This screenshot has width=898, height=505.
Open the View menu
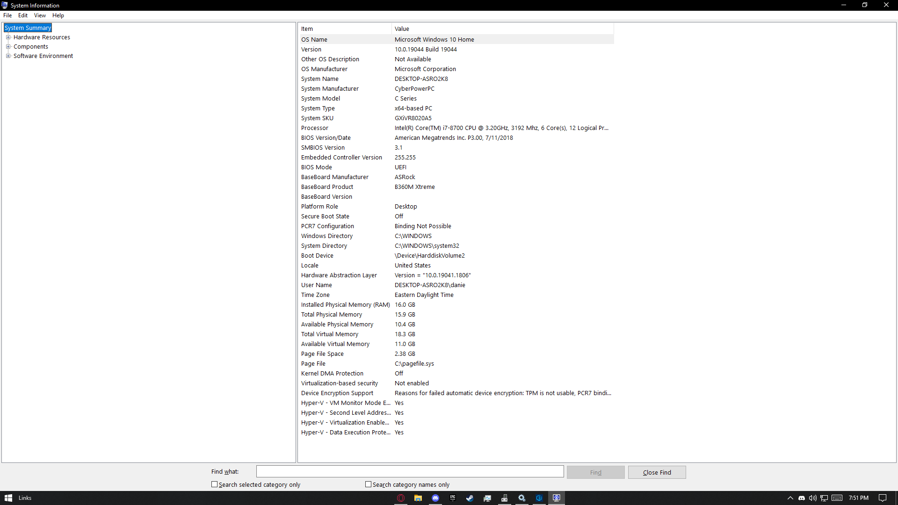pos(40,15)
